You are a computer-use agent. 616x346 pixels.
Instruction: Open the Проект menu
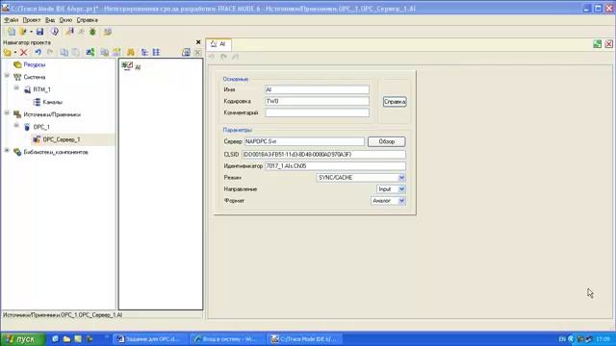[32, 20]
